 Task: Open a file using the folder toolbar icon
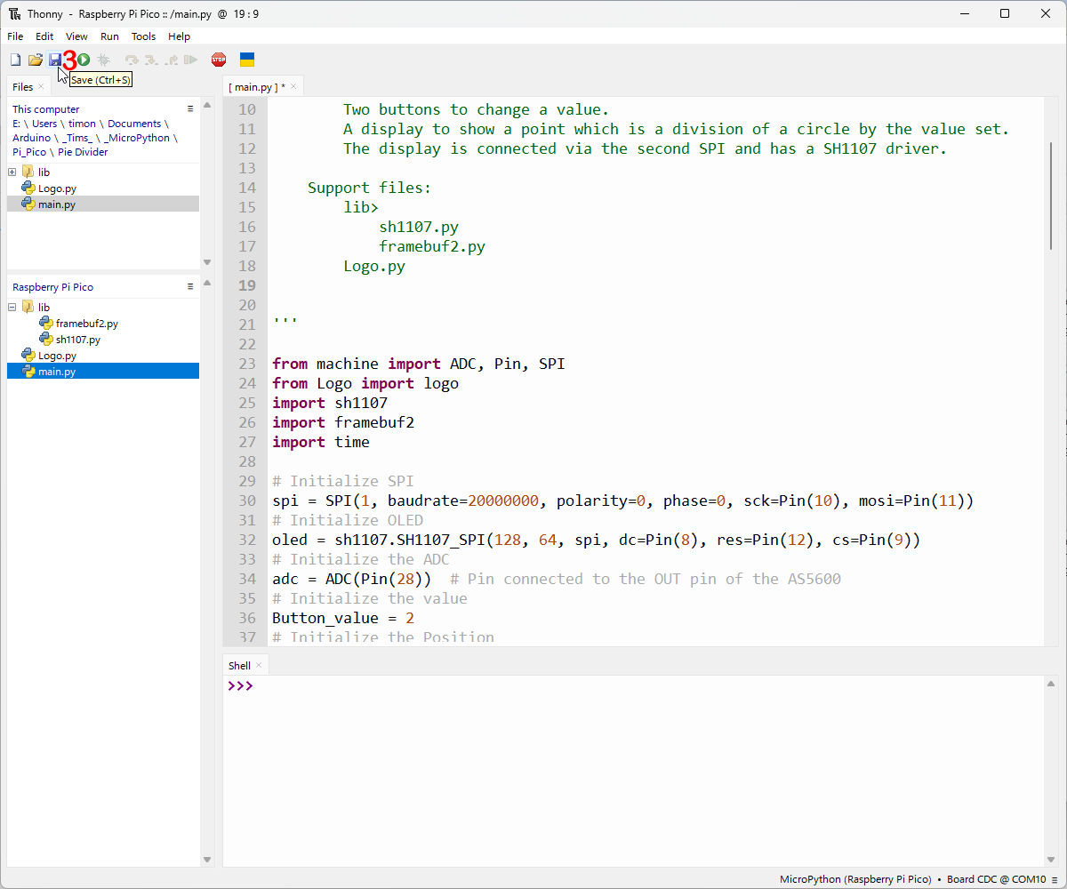(x=36, y=60)
